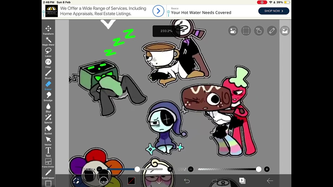Undo the last stroke
This screenshot has height=187, width=333.
click(187, 181)
